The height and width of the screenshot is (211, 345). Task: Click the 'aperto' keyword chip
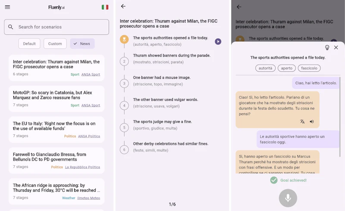coord(287,68)
